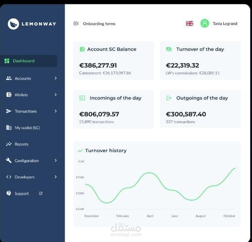Click the My wallet (SC) building icon
252x242 pixels.
tap(9, 127)
